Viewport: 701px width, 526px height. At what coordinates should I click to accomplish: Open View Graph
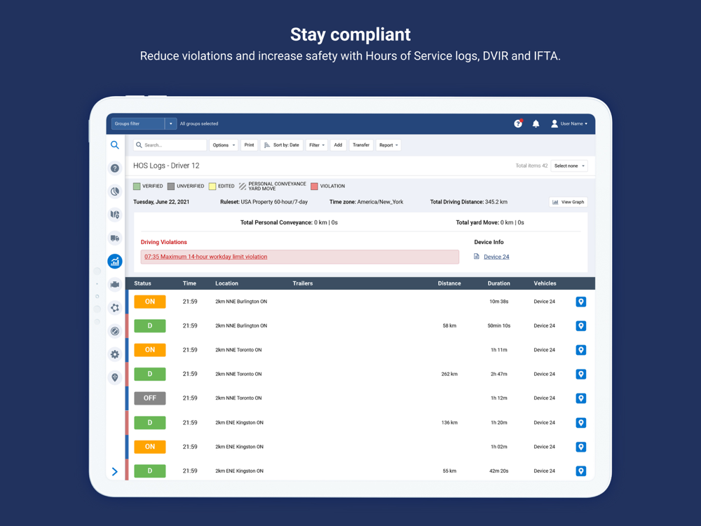point(569,202)
